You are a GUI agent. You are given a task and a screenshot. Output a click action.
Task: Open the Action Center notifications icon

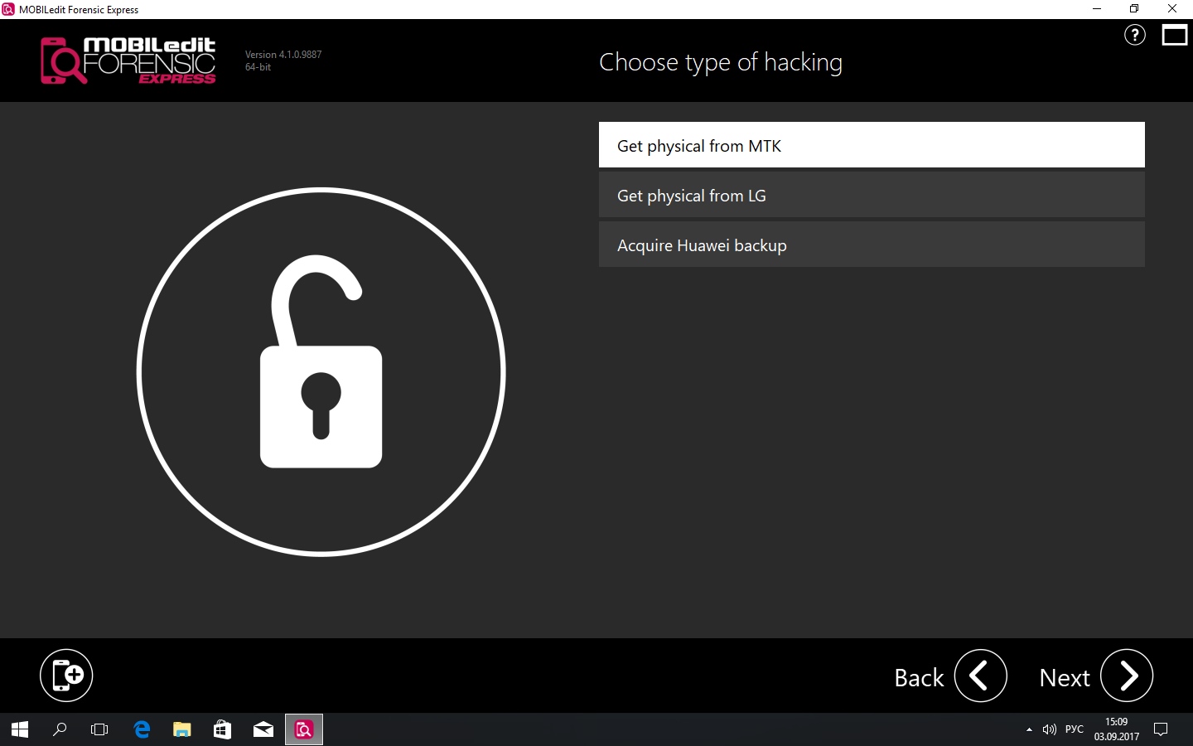(x=1161, y=729)
